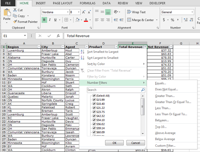Switch to the FORMULAS tab

pos(87,3)
